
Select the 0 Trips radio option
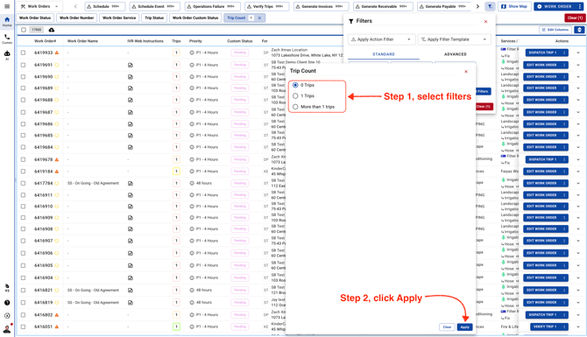[295, 85]
